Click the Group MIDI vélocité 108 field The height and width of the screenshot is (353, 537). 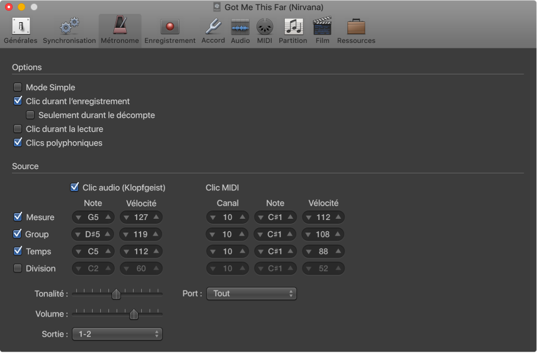pyautogui.click(x=323, y=234)
